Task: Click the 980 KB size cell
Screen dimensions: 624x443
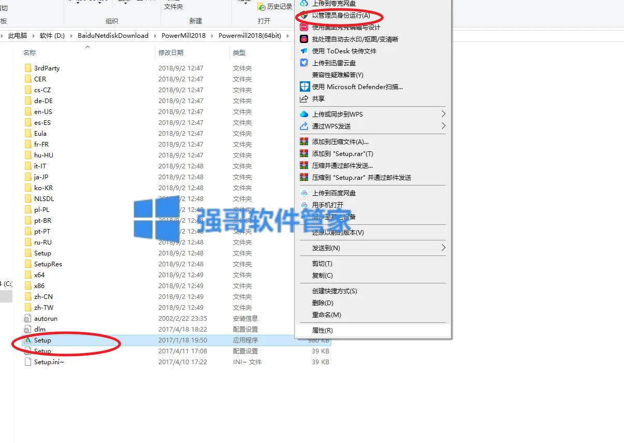Action: pos(318,340)
